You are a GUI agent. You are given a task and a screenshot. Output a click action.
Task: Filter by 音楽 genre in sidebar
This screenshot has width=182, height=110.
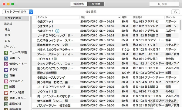pos(12,75)
